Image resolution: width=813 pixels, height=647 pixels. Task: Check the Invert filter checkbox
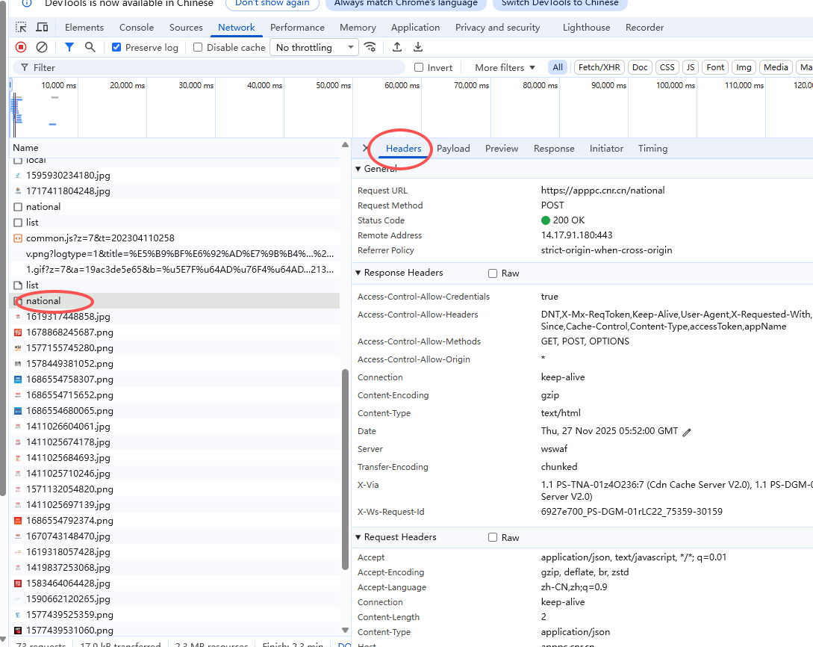[x=419, y=67]
